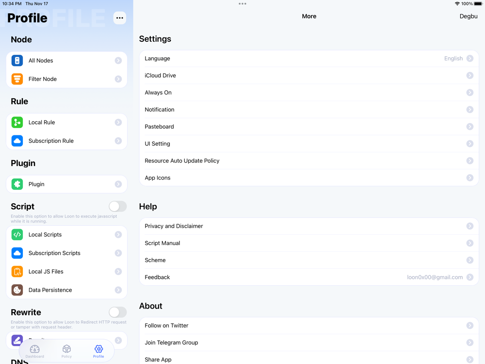Expand the App Icons chevron
This screenshot has width=485, height=364.
tap(470, 178)
